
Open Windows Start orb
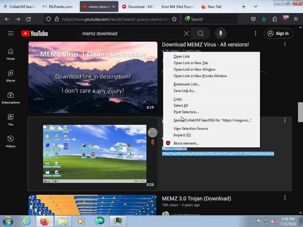pos(8,221)
